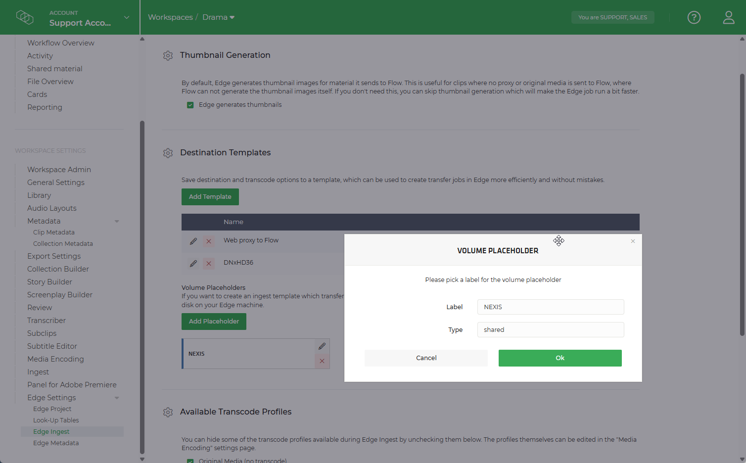
Task: Open the Type dropdown showing shared
Action: click(x=550, y=329)
